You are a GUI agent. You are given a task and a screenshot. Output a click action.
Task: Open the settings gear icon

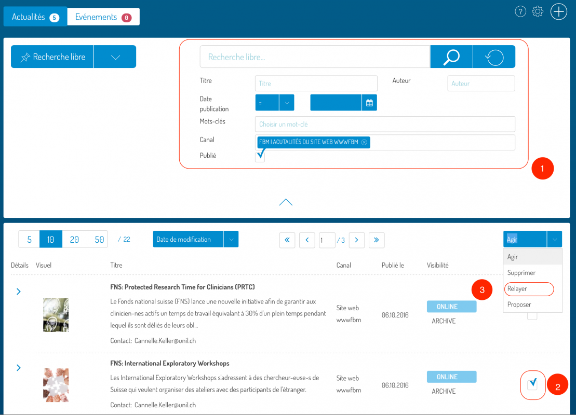(538, 11)
